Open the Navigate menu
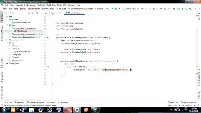The image size is (201, 113). (19, 5)
